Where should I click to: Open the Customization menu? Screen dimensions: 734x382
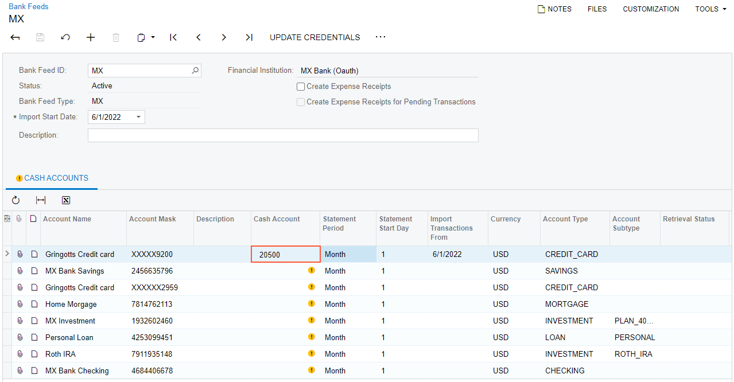pyautogui.click(x=651, y=9)
